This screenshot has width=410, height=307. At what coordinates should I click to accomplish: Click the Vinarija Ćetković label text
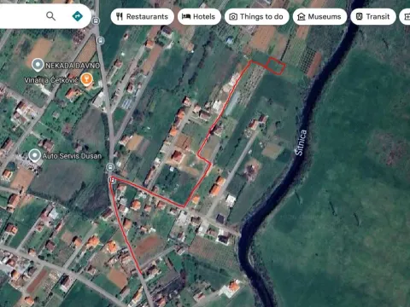(x=51, y=80)
